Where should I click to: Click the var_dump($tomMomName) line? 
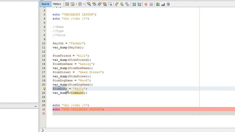[x=73, y=68]
